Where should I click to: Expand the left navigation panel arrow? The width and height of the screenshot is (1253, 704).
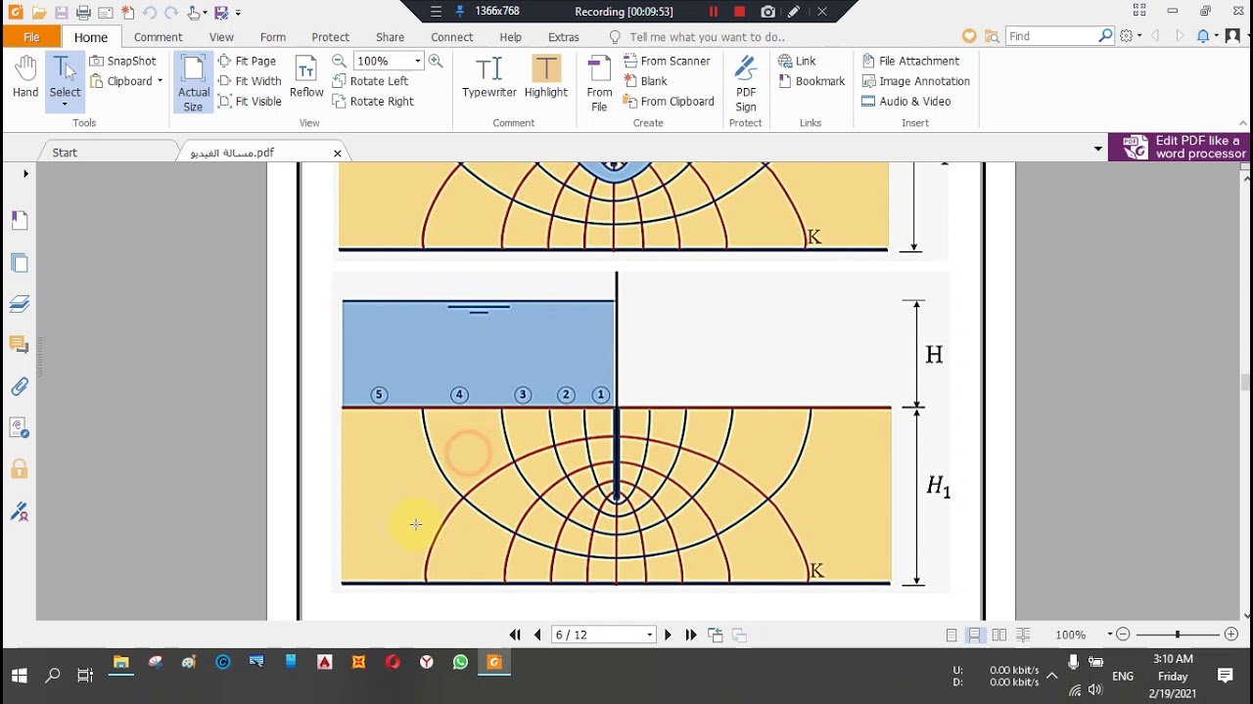[x=25, y=174]
